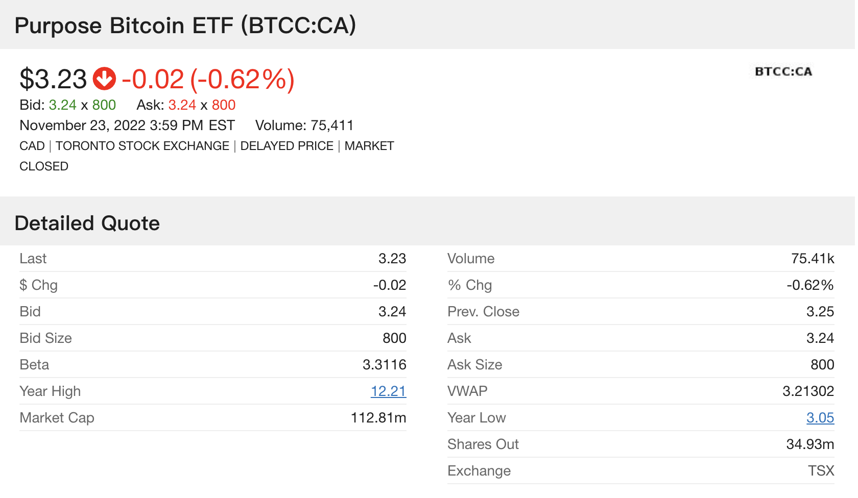Click the red Ask price 3.24
The width and height of the screenshot is (858, 498).
pyautogui.click(x=182, y=105)
